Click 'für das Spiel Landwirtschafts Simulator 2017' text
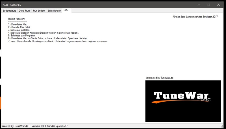 click(x=195, y=17)
